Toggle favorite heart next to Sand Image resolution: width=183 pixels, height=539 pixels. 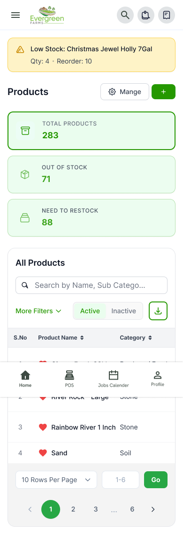click(43, 453)
